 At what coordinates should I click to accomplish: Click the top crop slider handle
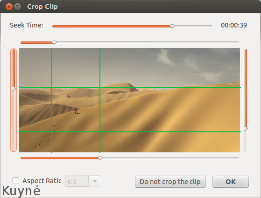tap(54, 42)
